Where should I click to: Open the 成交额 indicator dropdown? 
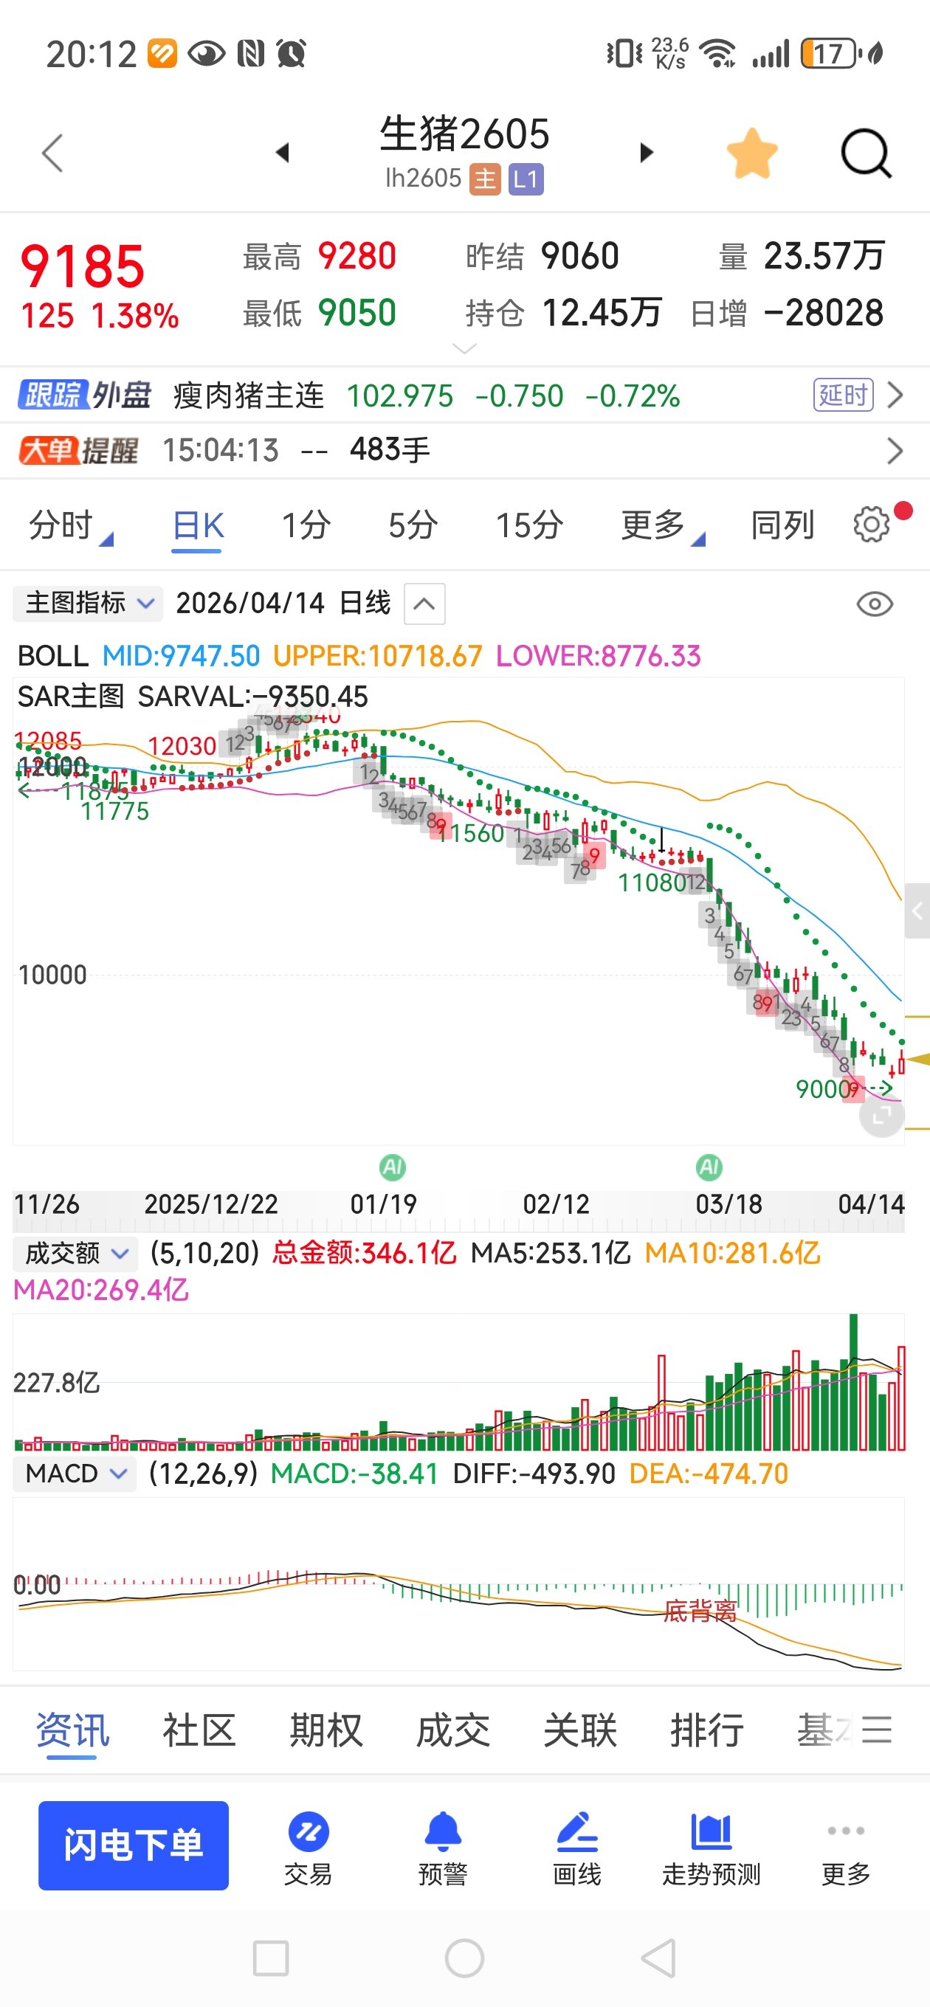(x=75, y=1254)
